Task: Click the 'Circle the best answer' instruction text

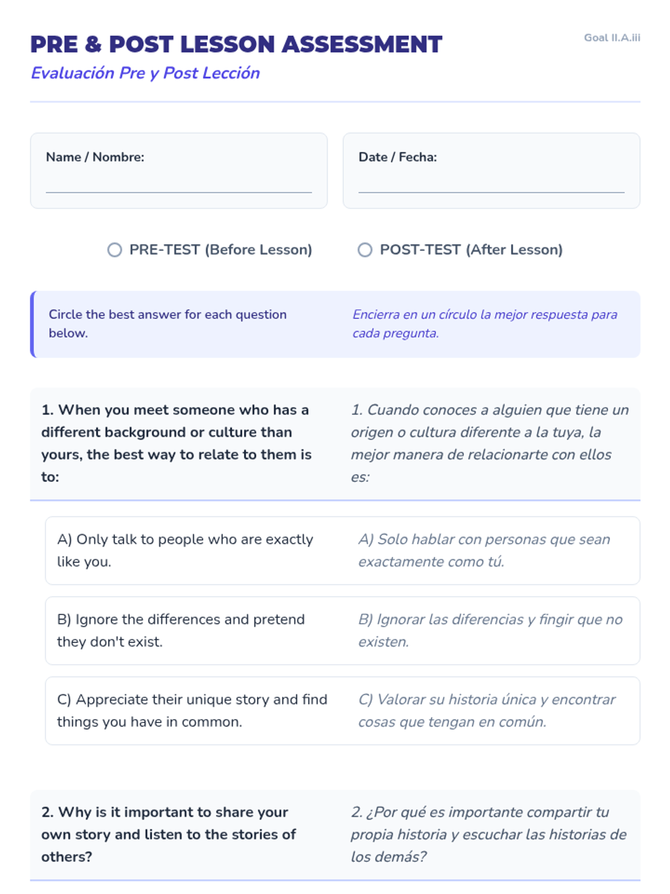Action: point(167,324)
